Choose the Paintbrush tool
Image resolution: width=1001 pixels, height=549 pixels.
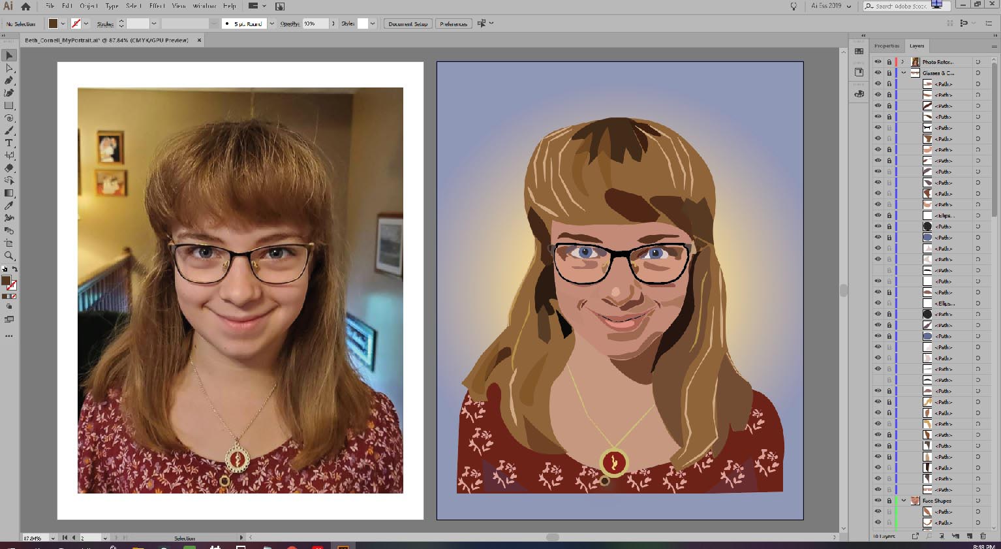9,131
